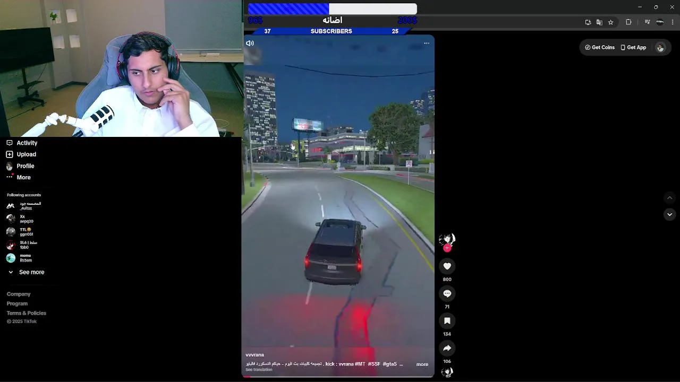Viewport: 680px width, 382px height.
Task: Click the Get Coins button
Action: click(600, 47)
